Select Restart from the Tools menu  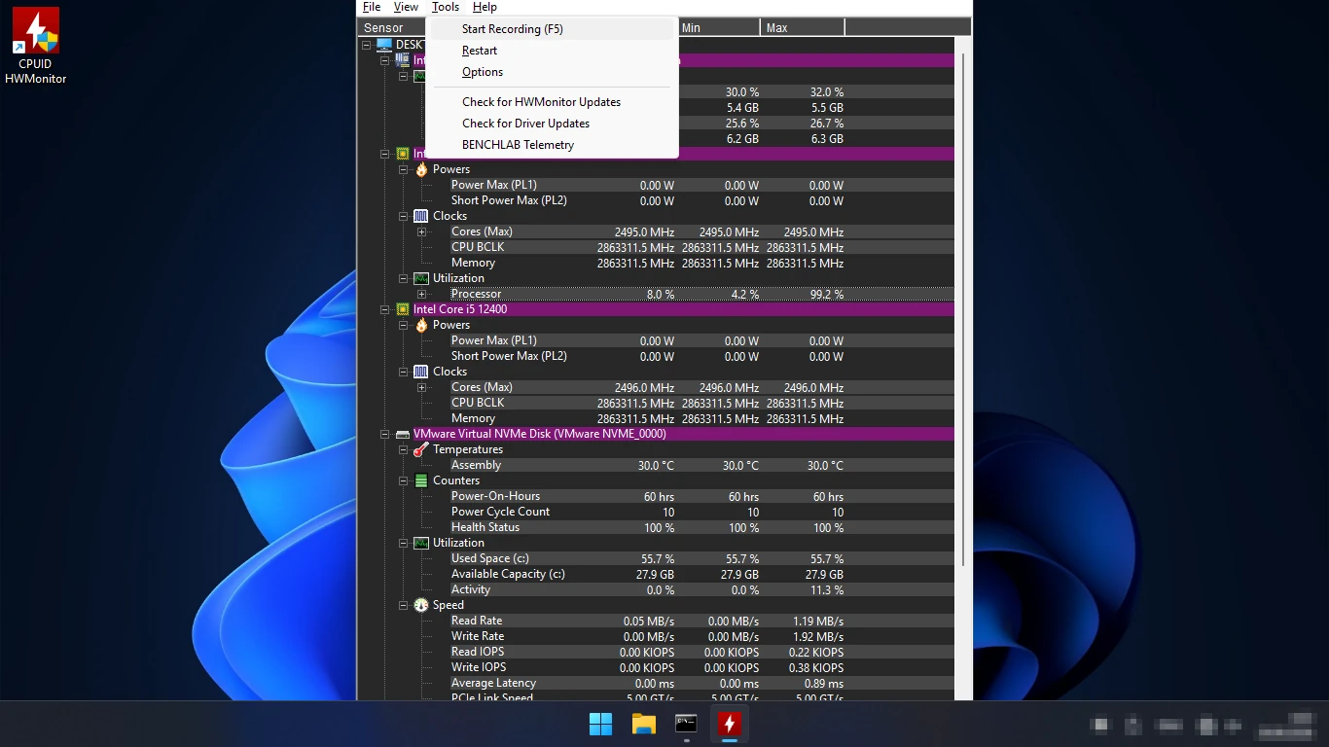(x=552, y=51)
